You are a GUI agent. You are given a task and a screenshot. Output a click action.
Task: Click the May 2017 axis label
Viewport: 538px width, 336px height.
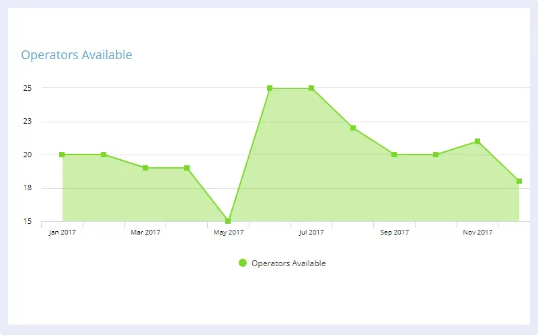pyautogui.click(x=229, y=232)
